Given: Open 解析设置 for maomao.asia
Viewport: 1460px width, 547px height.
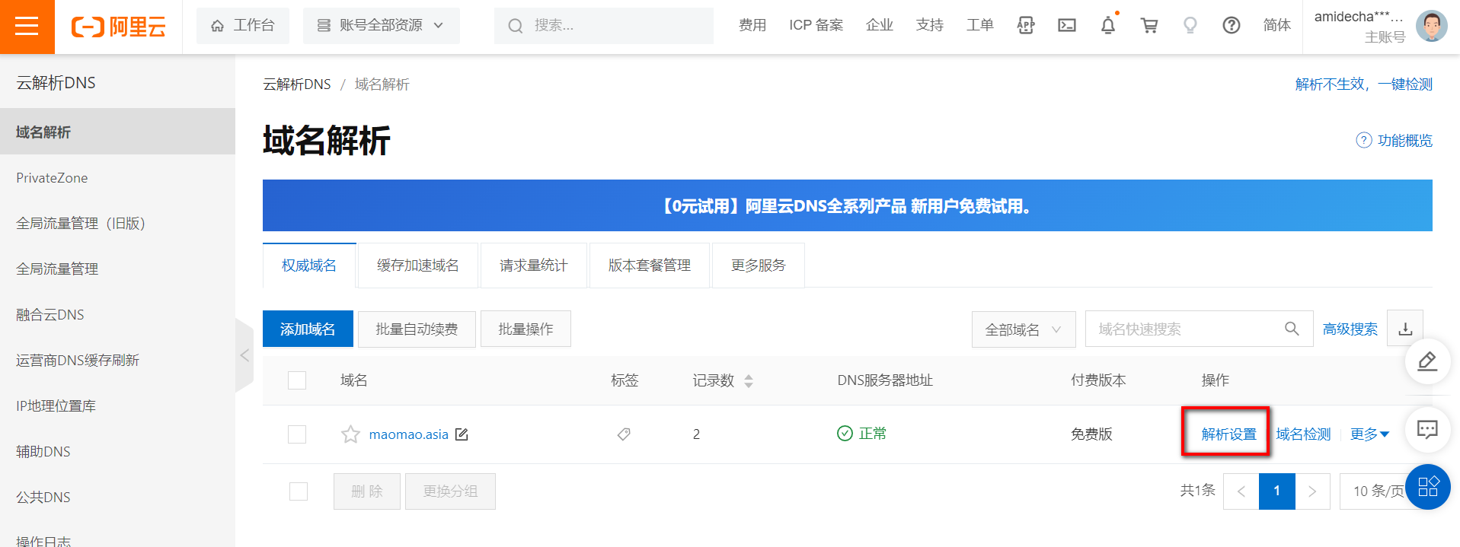Looking at the screenshot, I should pyautogui.click(x=1228, y=434).
